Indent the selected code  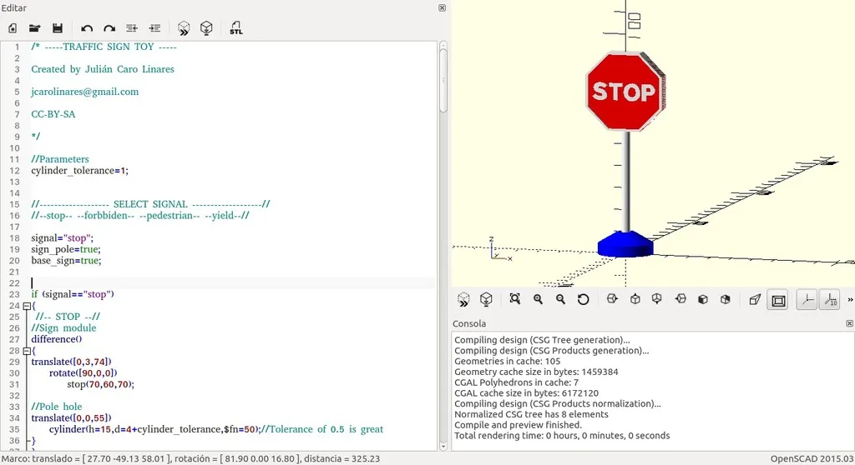tap(154, 28)
